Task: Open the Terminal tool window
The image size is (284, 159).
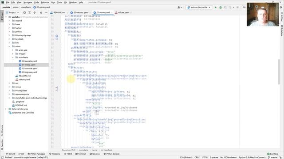Action: coord(80,154)
